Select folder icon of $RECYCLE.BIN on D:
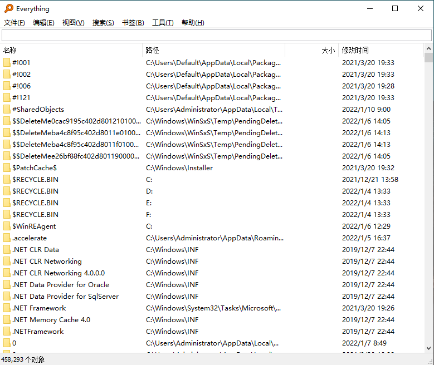 [x=7, y=191]
